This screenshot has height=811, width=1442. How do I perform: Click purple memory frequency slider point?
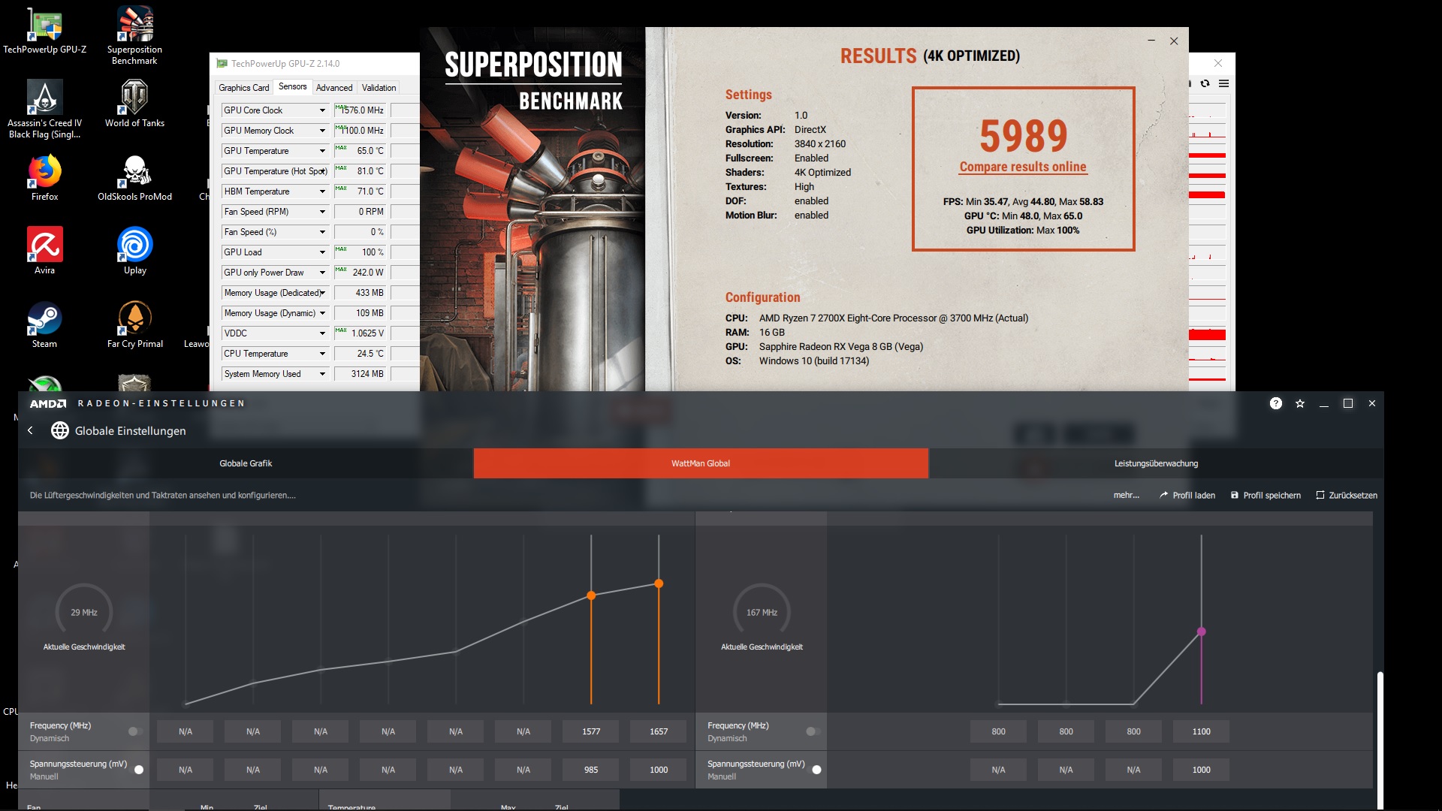(1201, 632)
